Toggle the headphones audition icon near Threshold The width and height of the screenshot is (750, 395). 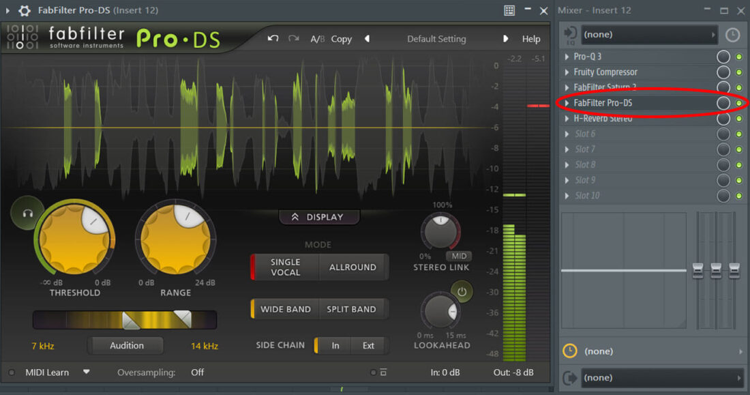[27, 213]
